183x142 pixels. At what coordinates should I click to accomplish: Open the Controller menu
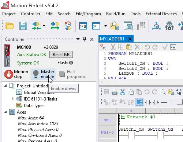point(30,14)
